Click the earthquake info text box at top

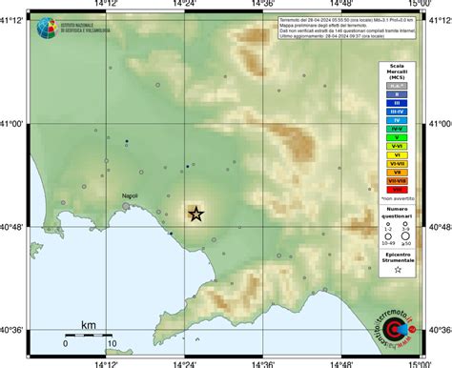pos(347,28)
